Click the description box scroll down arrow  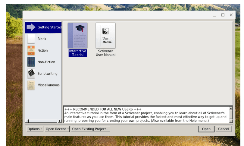coord(231,121)
